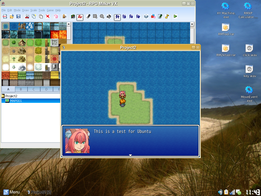Cut the selection with the scissors icon

[x=27, y=16]
